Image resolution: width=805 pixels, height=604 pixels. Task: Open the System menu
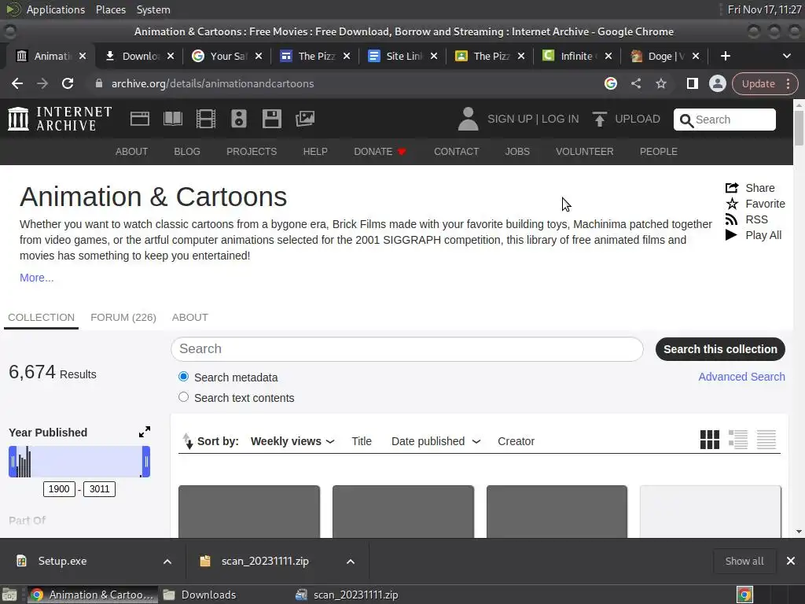153,9
